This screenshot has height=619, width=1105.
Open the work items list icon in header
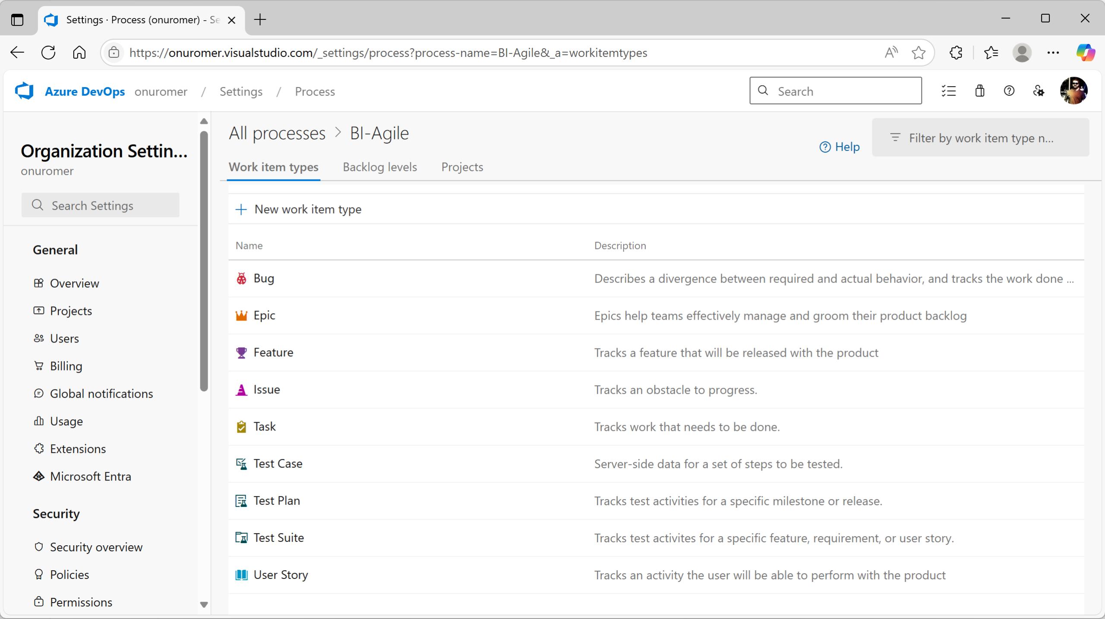click(949, 91)
